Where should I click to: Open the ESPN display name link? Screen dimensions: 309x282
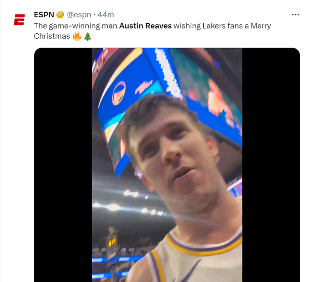click(x=44, y=14)
